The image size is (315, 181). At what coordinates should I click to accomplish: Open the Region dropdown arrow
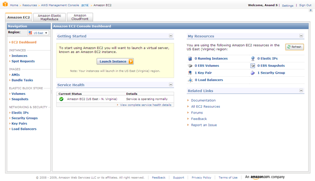point(46,33)
